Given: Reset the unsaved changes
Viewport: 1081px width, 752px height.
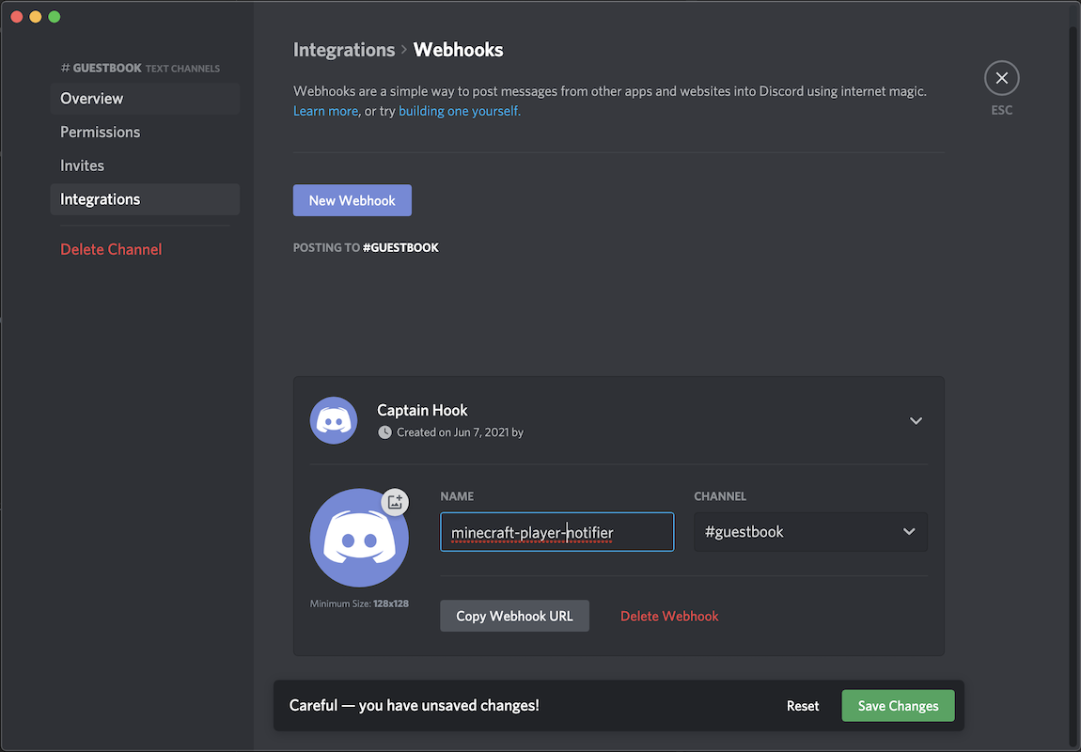Looking at the screenshot, I should (803, 706).
